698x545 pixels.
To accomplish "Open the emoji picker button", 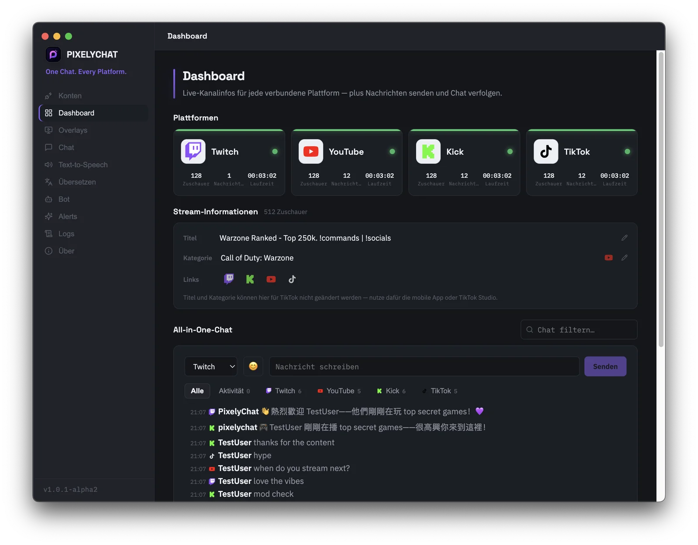I will (253, 366).
